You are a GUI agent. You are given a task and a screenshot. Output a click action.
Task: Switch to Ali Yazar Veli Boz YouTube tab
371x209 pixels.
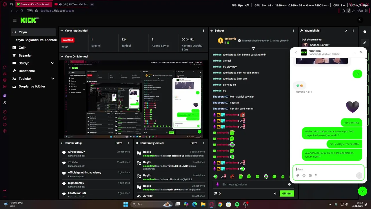pyautogui.click(x=71, y=4)
